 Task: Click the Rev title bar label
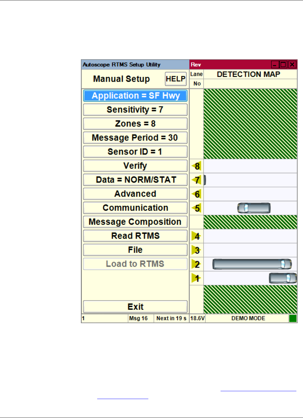tap(196, 64)
